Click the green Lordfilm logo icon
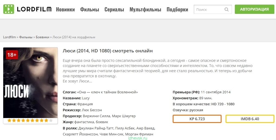Viewport: 276px width, 140px height. pos(9,9)
